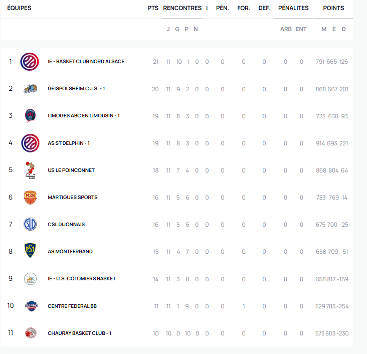This screenshot has width=367, height=354.
Task: Click the Centre Federal BB logo
Action: click(30, 306)
